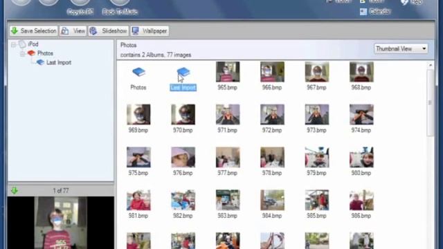Select thumbnail 972.bmp
This screenshot has height=249, width=443.
272,115
